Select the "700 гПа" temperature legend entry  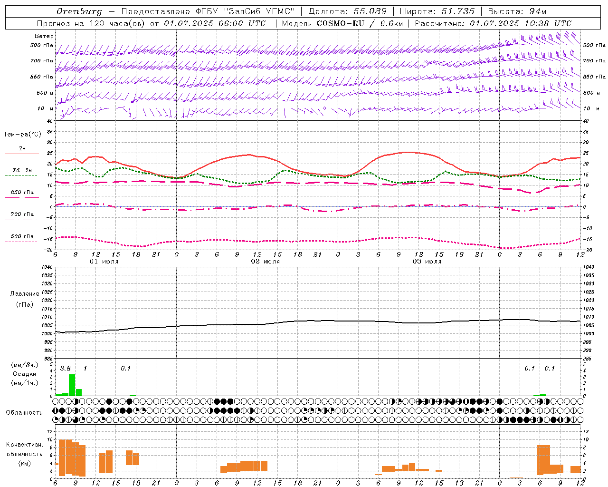click(22, 214)
